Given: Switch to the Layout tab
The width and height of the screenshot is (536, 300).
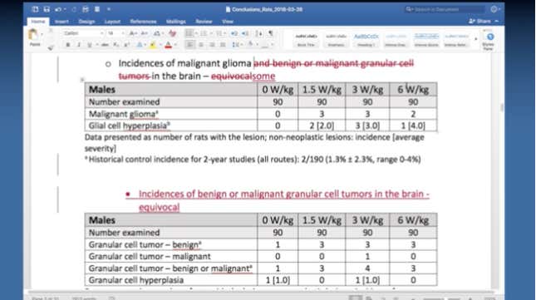Looking at the screenshot, I should click(112, 22).
